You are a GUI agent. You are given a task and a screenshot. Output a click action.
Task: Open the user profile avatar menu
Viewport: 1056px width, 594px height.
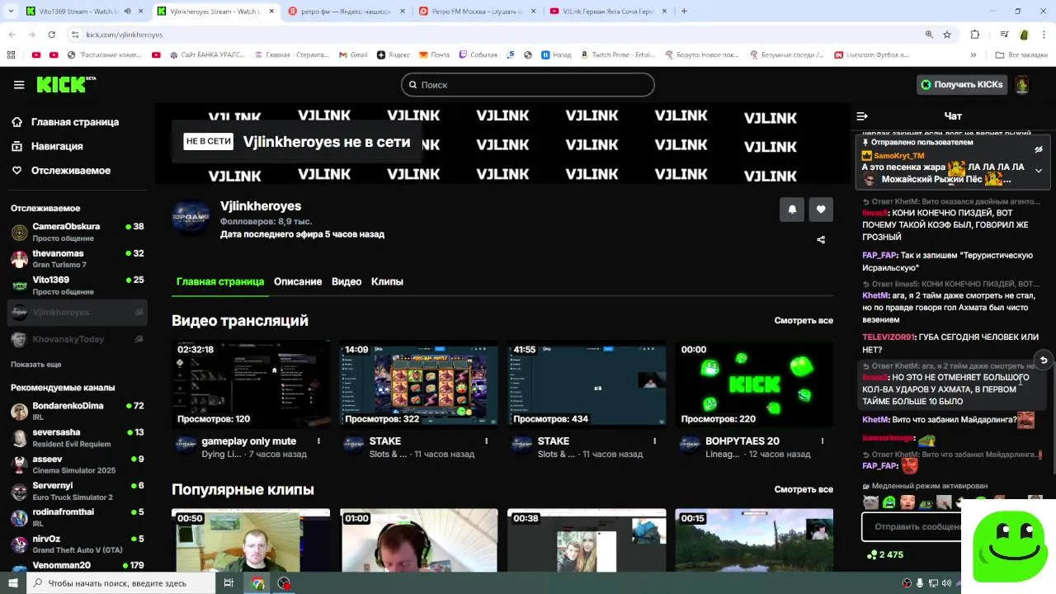click(1021, 84)
